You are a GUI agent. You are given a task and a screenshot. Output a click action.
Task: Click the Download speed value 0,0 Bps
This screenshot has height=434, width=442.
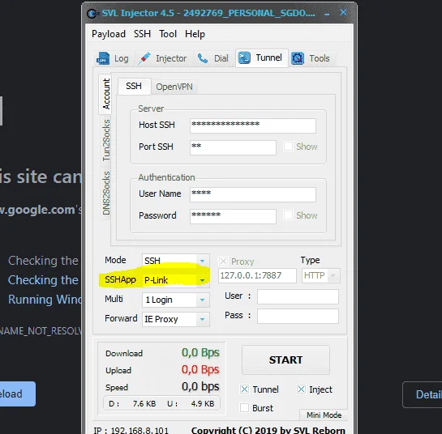pos(200,353)
